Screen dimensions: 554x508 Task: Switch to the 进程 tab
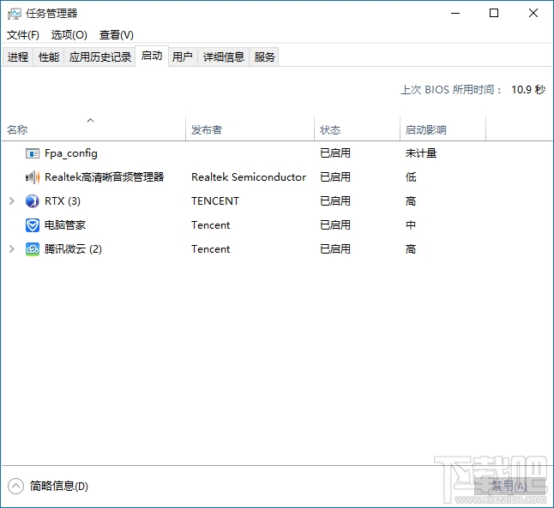(18, 57)
